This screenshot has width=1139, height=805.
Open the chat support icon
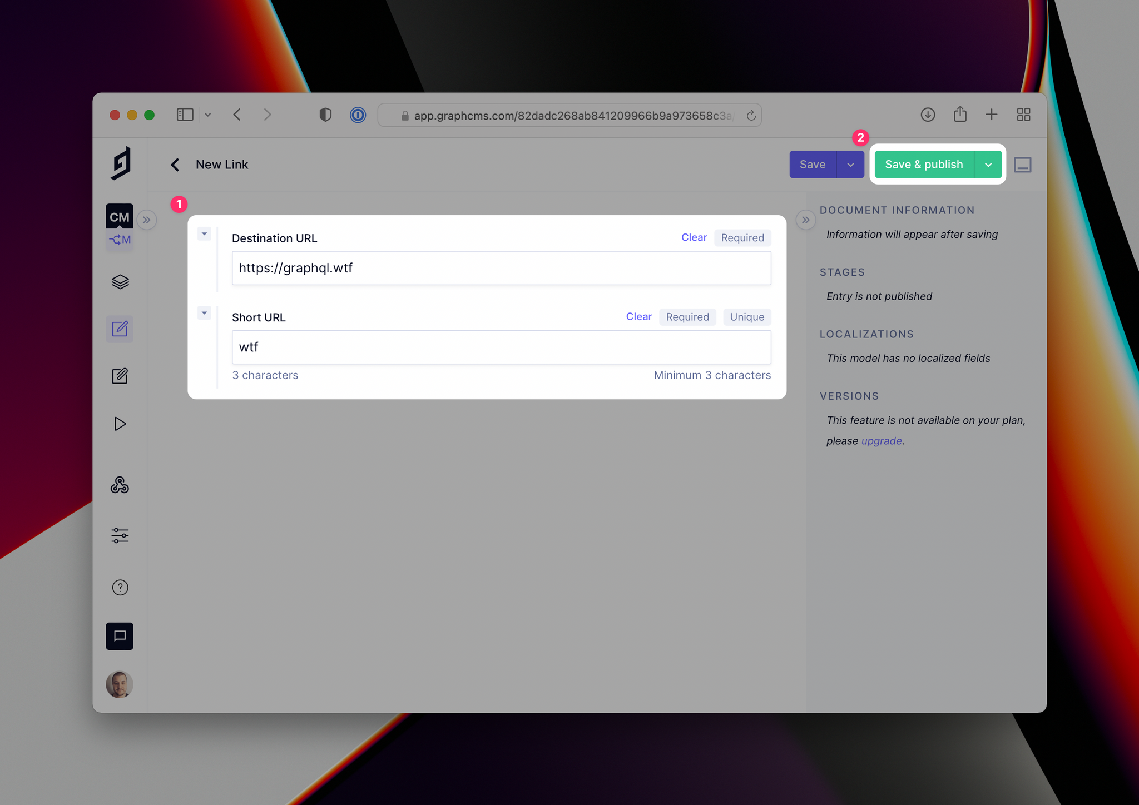(120, 636)
